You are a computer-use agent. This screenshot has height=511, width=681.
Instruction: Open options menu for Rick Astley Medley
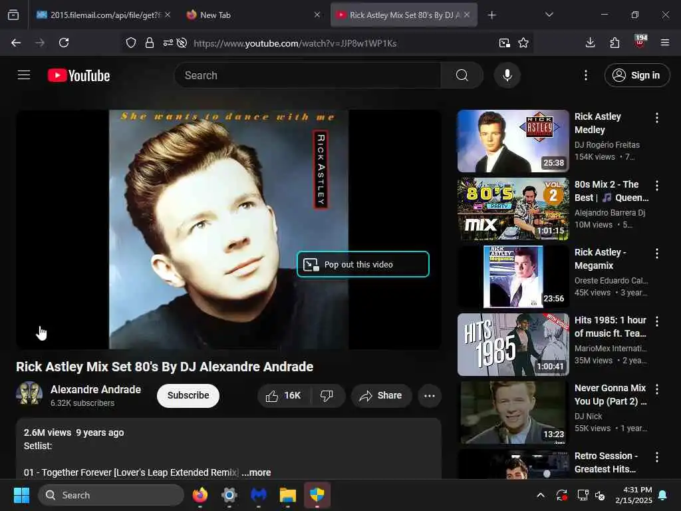[x=656, y=118]
